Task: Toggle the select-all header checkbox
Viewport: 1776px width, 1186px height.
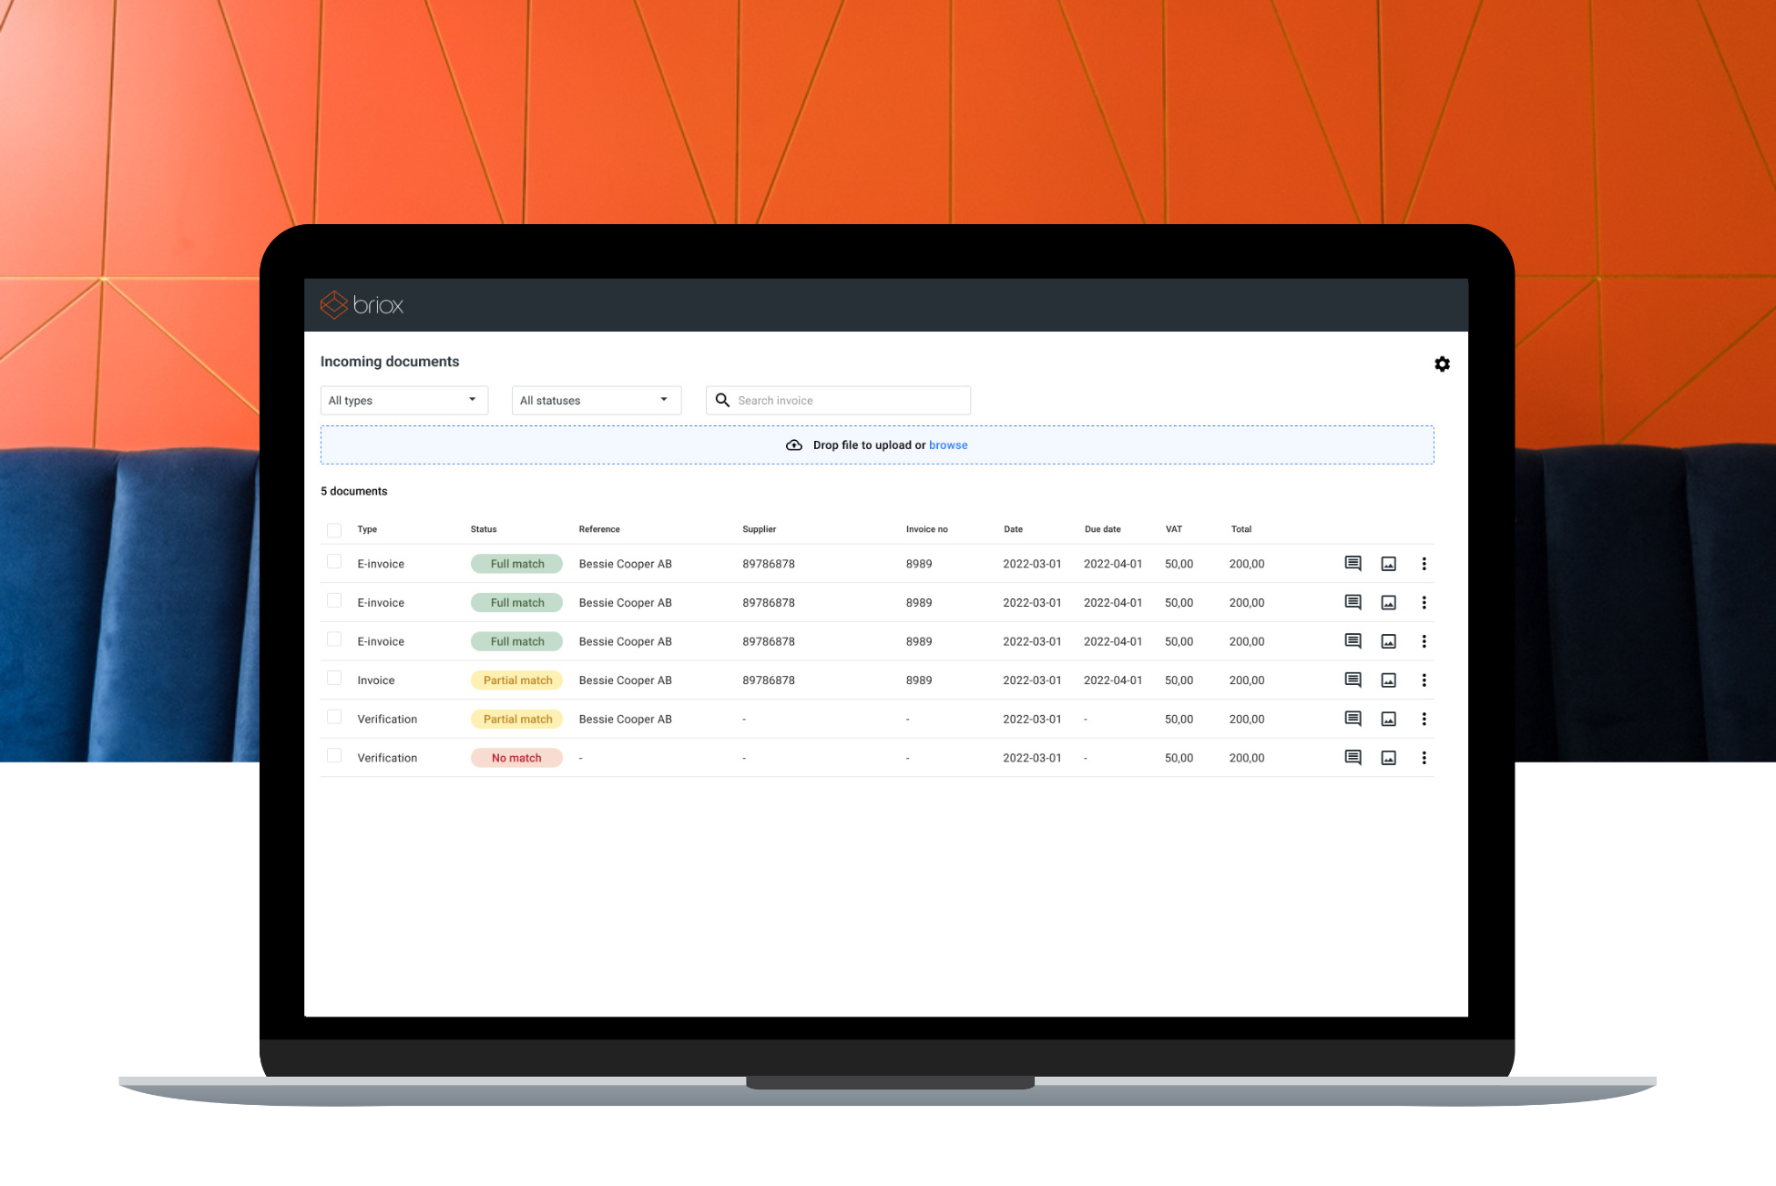Action: coord(334,530)
